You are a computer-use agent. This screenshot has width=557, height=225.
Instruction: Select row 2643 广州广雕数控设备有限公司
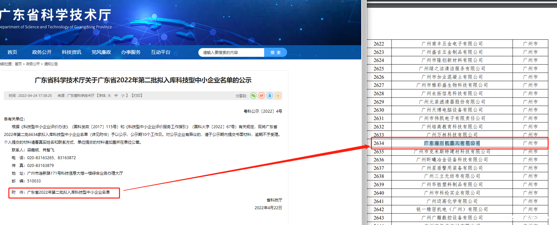pos(457,218)
